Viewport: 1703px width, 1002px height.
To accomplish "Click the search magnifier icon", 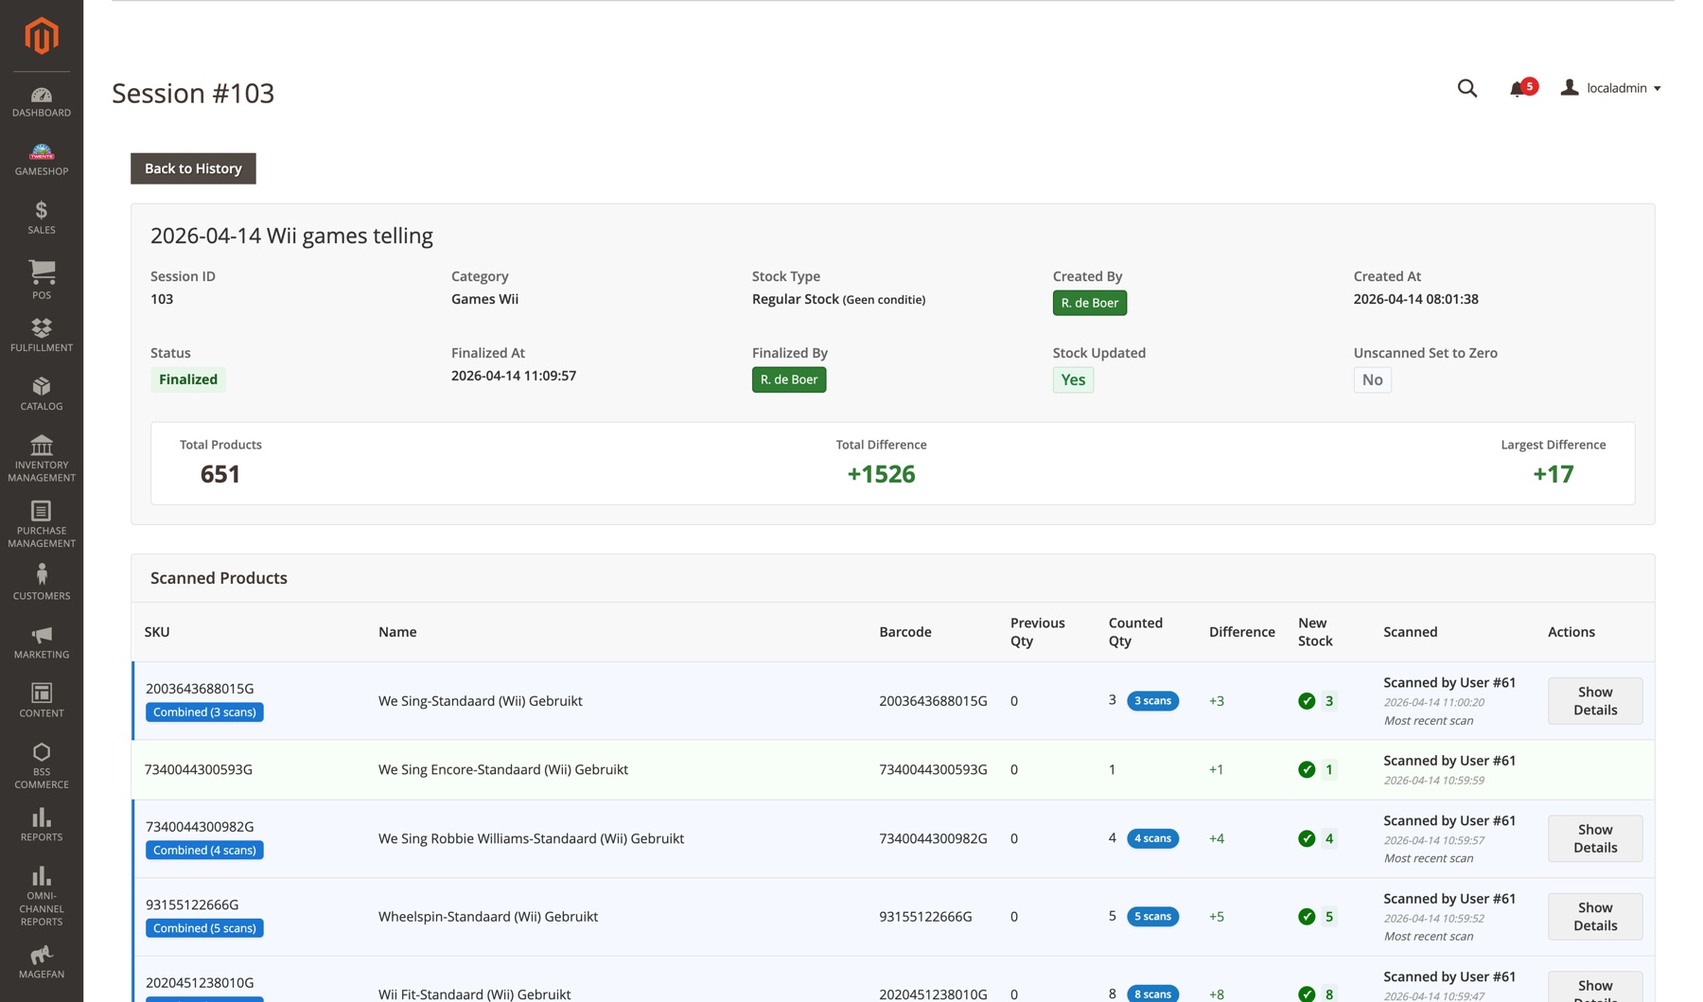I will pyautogui.click(x=1467, y=88).
